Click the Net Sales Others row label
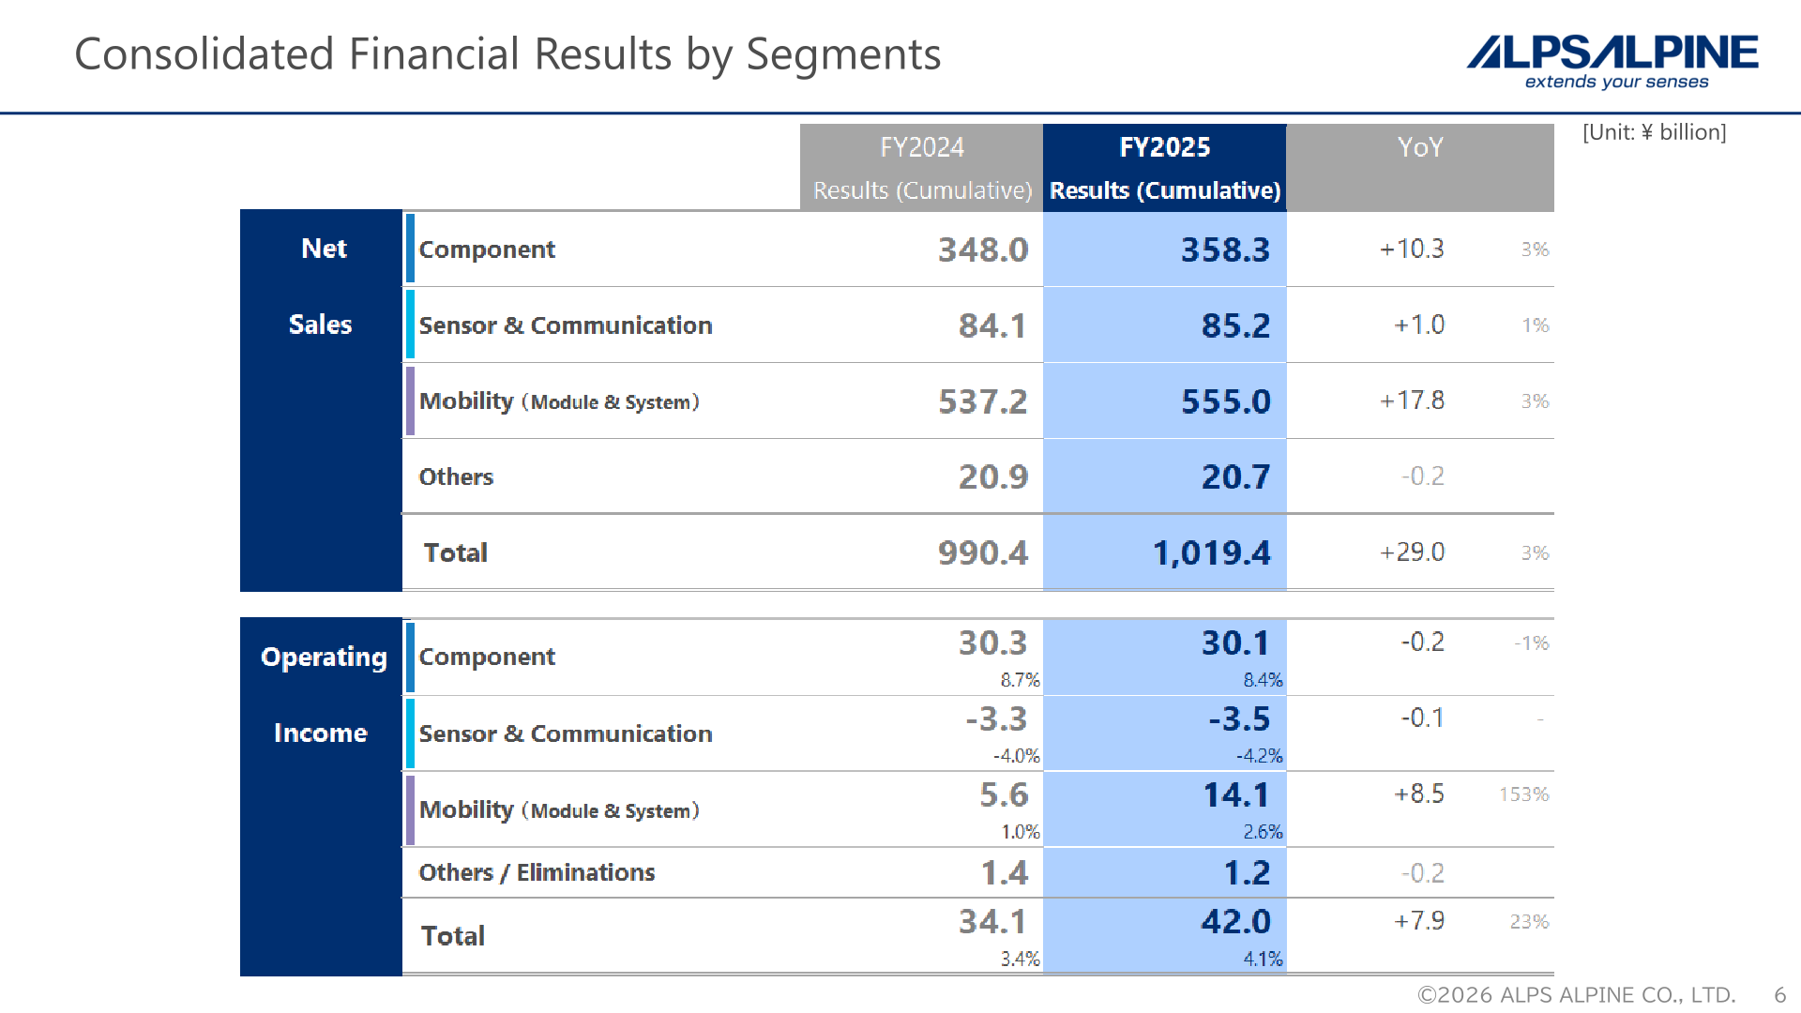This screenshot has height=1013, width=1801. coord(456,476)
